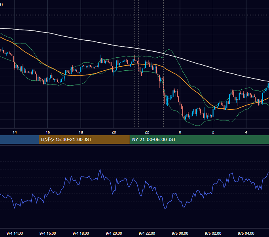Click the hour label 22 on price chart axis
This screenshot has height=237, width=269.
pyautogui.click(x=147, y=132)
